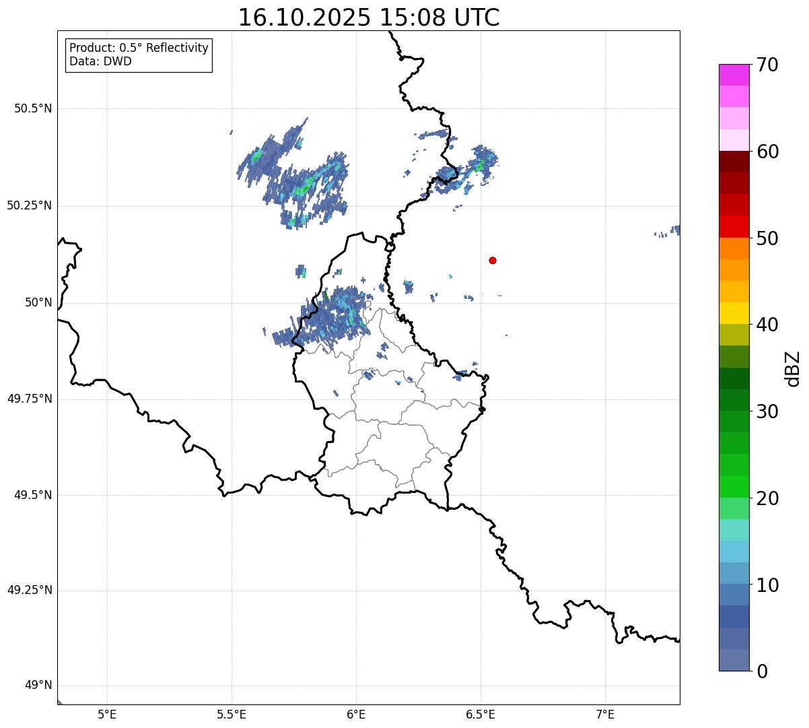
Task: Click the 'dBZ' colorbar label
Action: [x=793, y=368]
